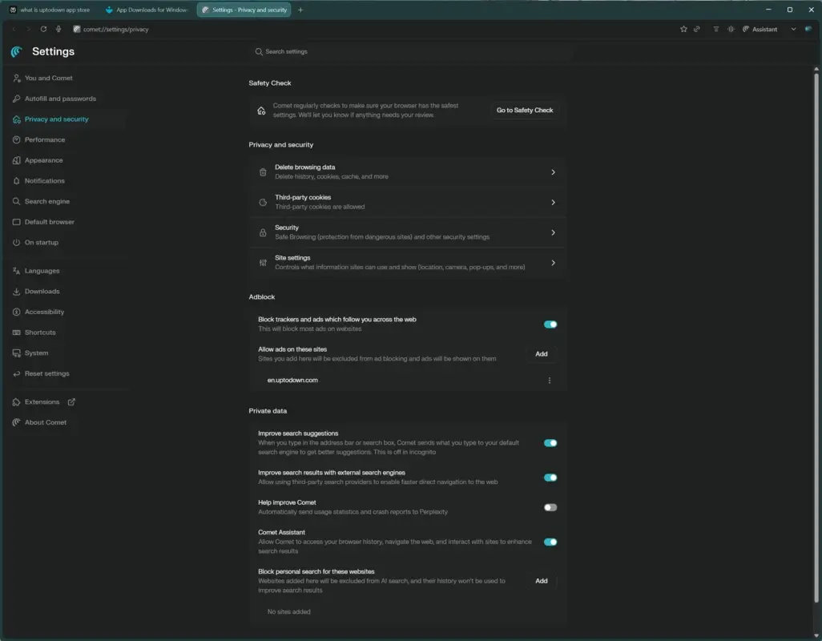Click the copy link icon in the toolbar
This screenshot has height=641, width=822.
(697, 29)
